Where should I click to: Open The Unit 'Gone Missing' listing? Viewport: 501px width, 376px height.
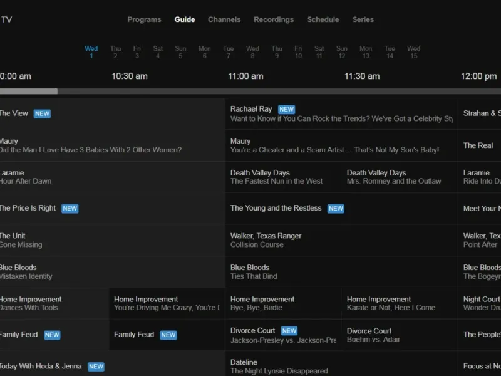[112, 240]
